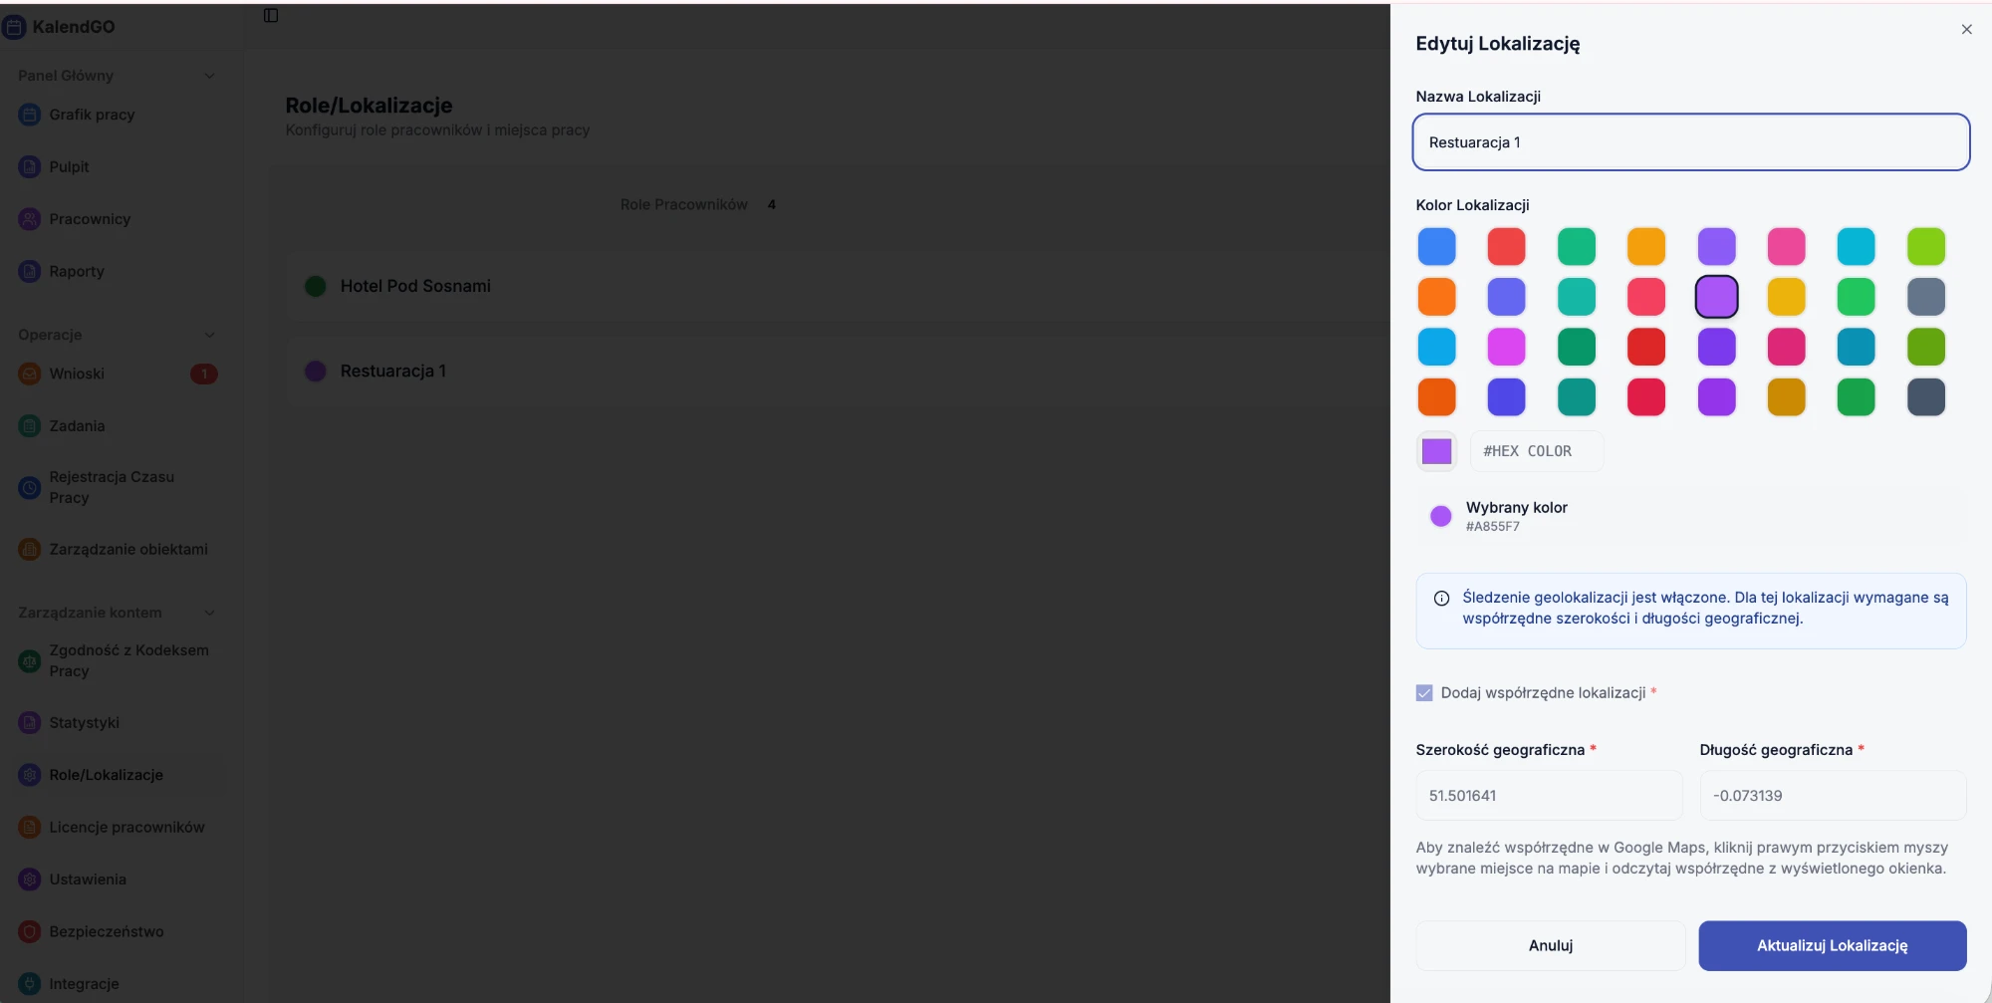This screenshot has width=1992, height=1003.
Task: Click the Integracje sidebar icon
Action: coord(30,983)
